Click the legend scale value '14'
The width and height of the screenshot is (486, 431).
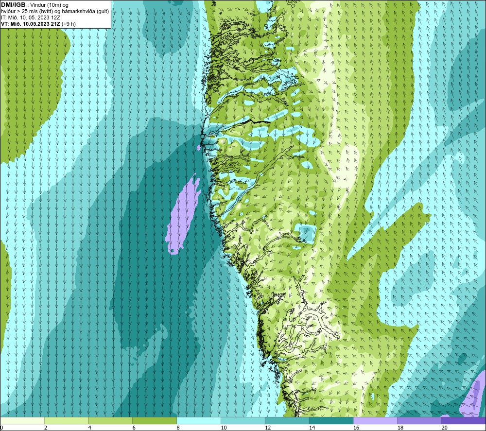pos(312,428)
